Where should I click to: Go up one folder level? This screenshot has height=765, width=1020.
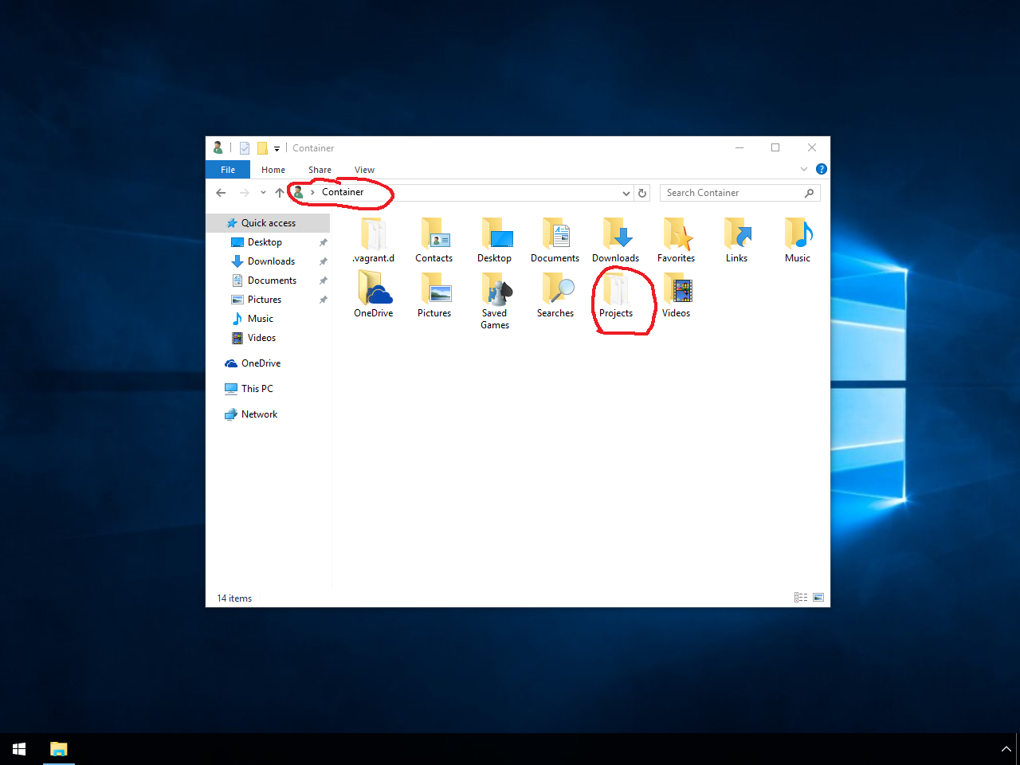coord(279,193)
